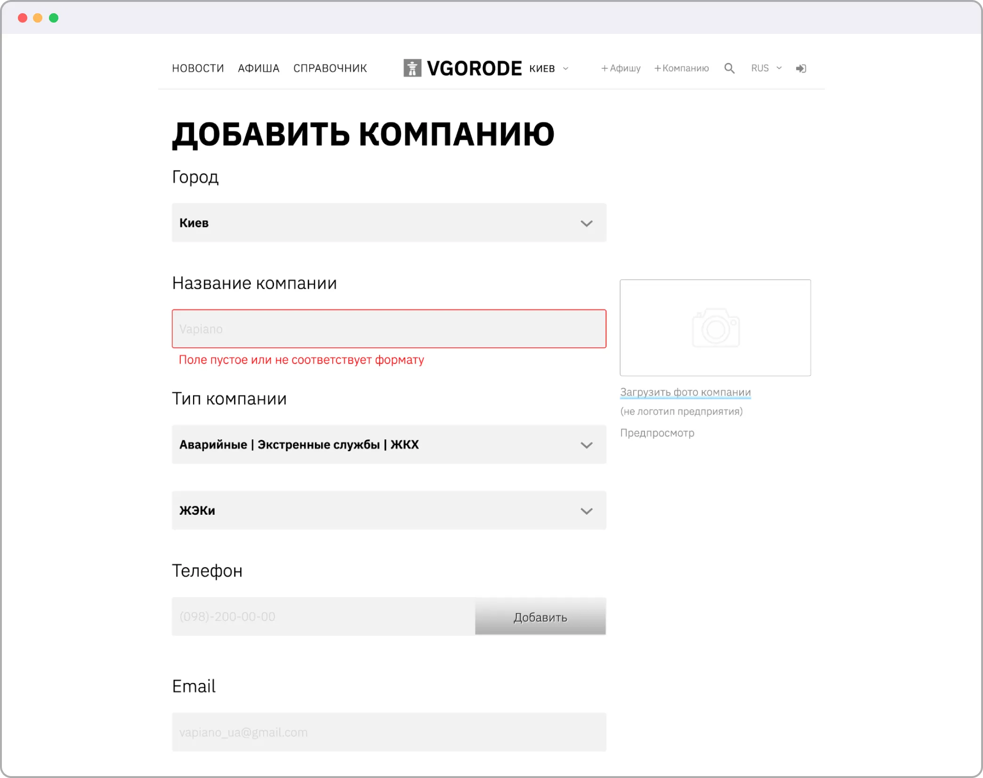Click the login arrow icon

point(801,68)
